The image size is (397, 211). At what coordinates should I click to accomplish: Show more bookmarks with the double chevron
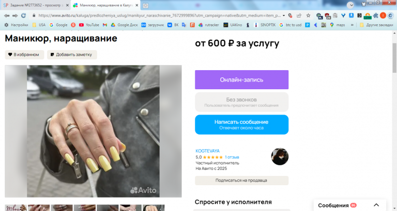(x=352, y=25)
